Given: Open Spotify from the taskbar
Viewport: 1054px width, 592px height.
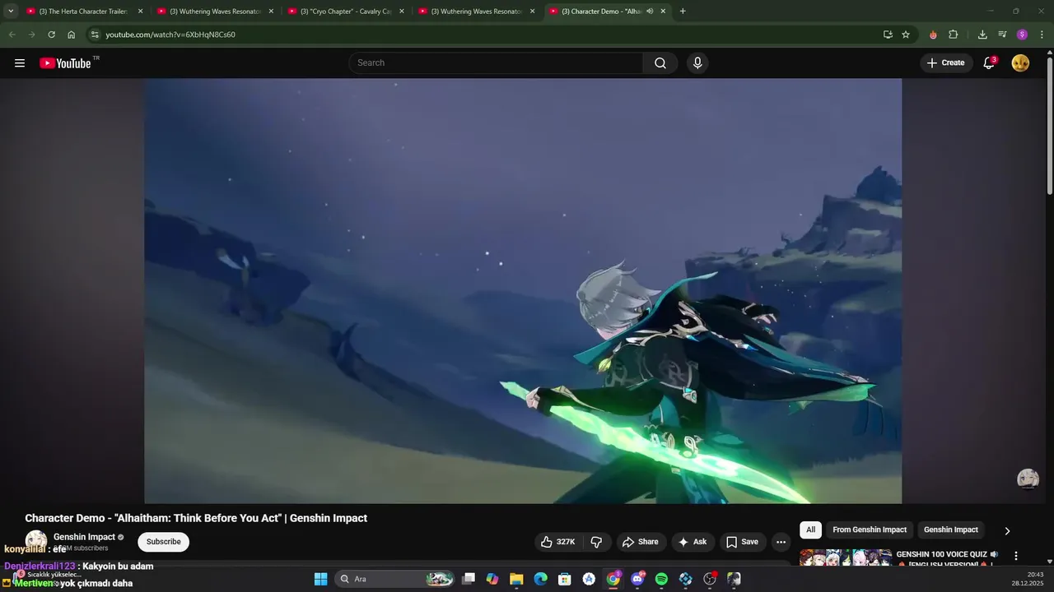Looking at the screenshot, I should tap(661, 579).
